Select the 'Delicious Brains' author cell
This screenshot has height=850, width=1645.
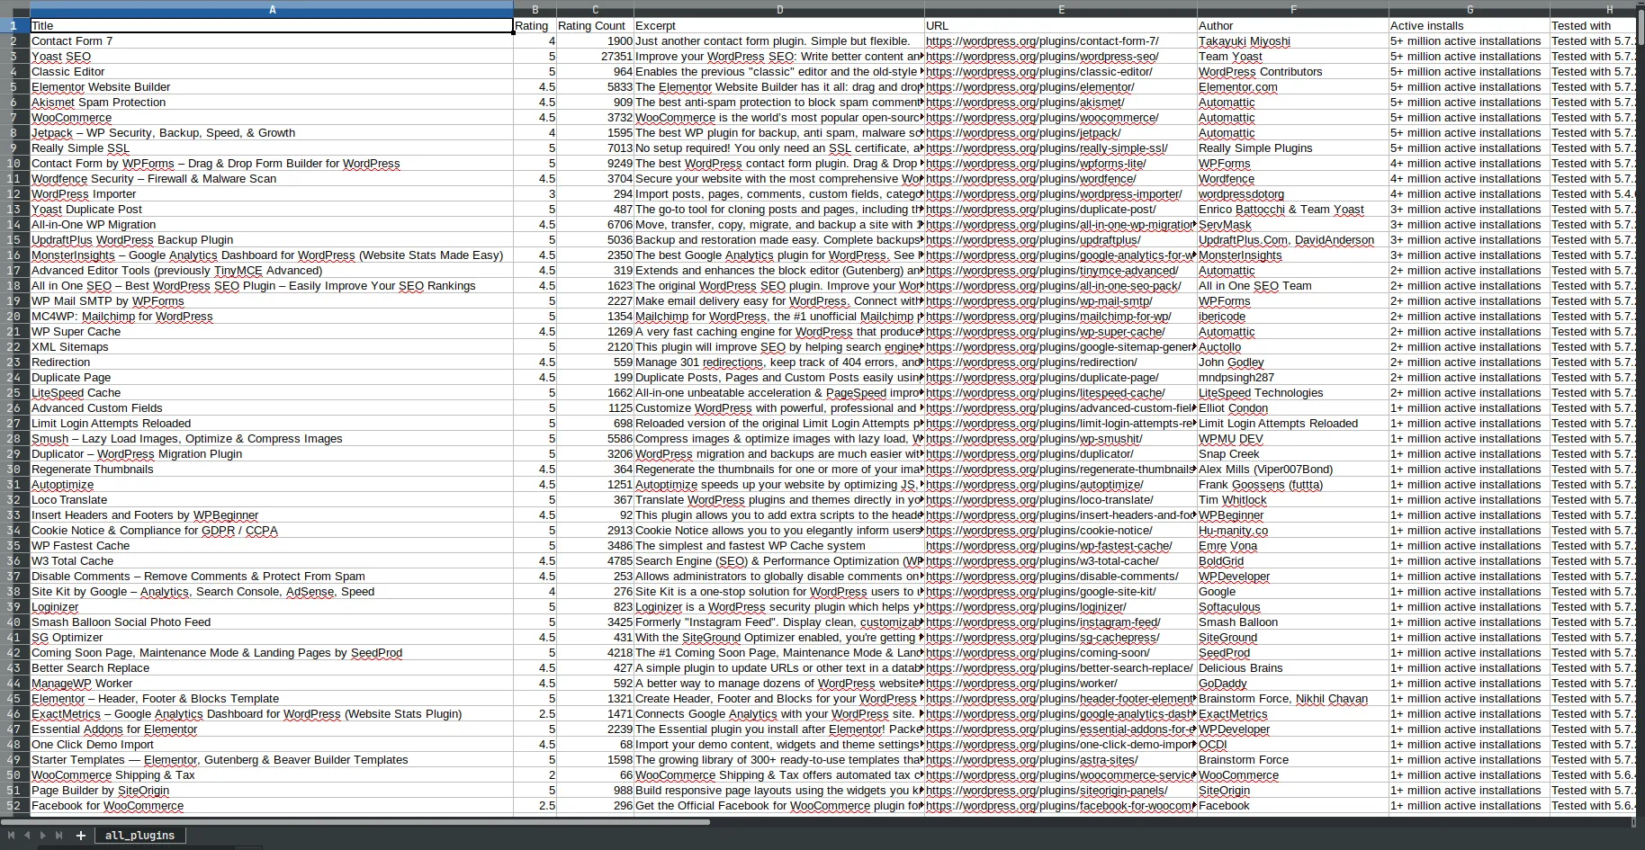tap(1293, 668)
